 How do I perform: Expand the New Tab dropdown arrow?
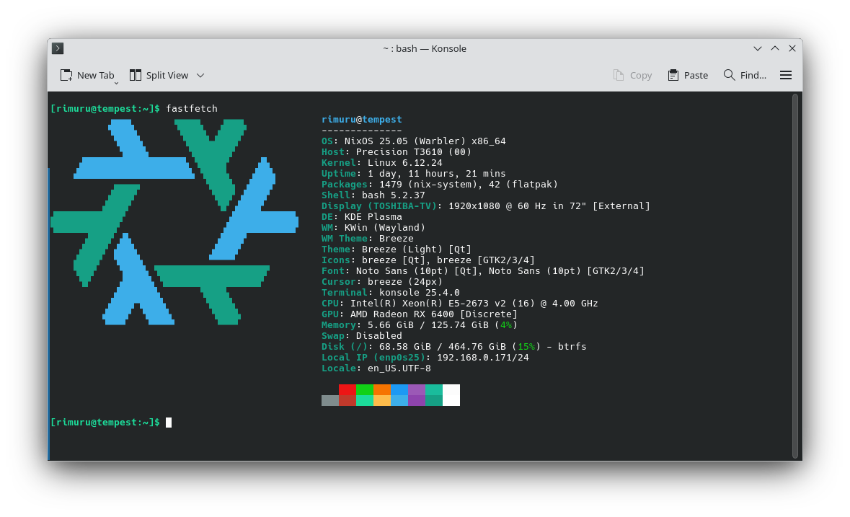(x=116, y=83)
